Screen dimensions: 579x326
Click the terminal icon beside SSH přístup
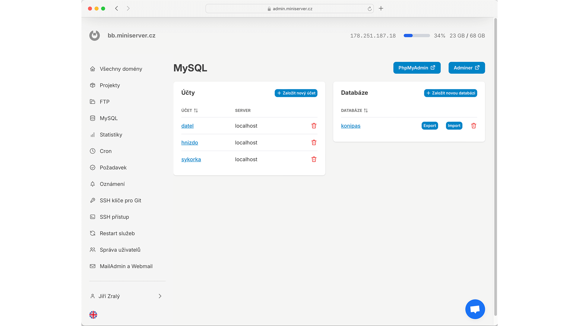[x=93, y=217]
